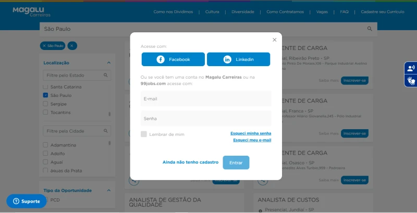
Task: Clear all filters with the round X chip
Action: [72, 46]
